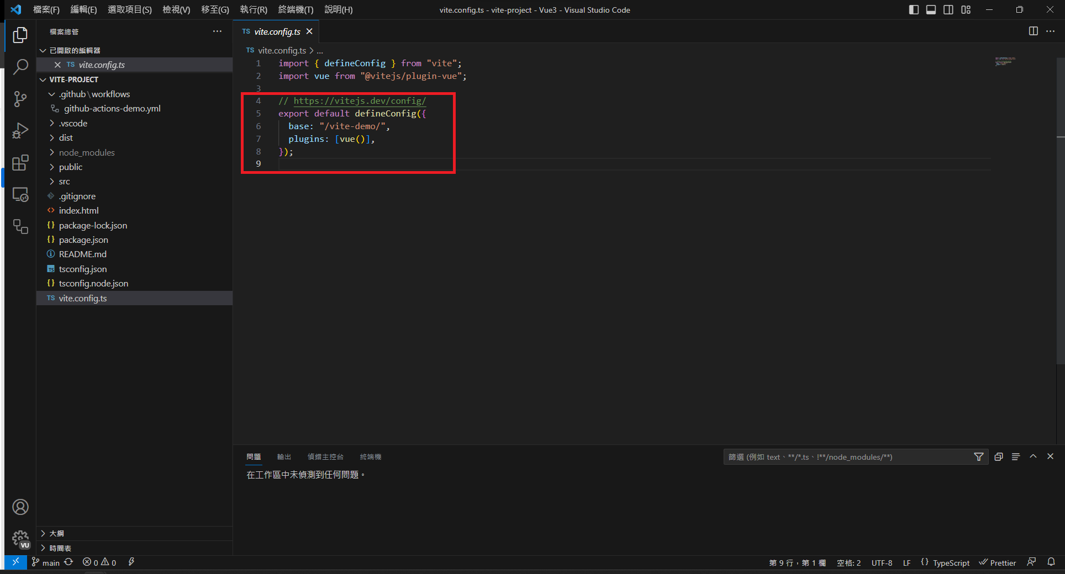Open Explorer views and more actions ellipsis
Viewport: 1065px width, 574px height.
(x=217, y=31)
